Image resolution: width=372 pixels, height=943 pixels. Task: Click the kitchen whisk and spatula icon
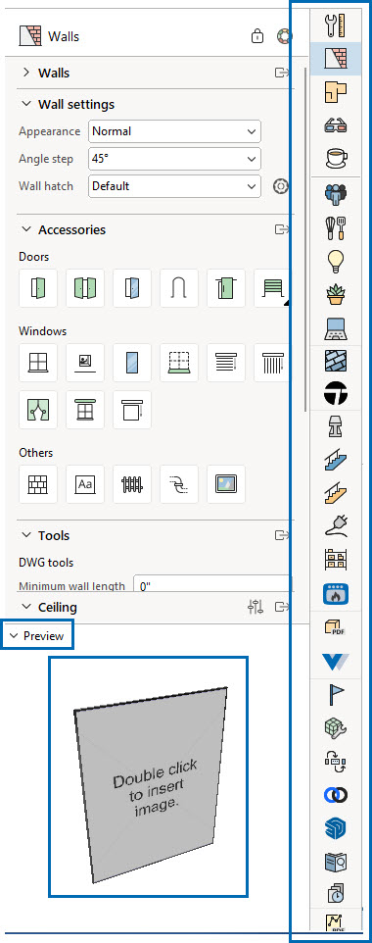(336, 228)
